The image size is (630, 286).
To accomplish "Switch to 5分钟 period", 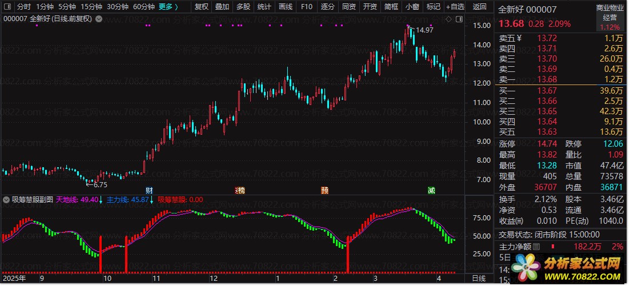I will point(67,6).
